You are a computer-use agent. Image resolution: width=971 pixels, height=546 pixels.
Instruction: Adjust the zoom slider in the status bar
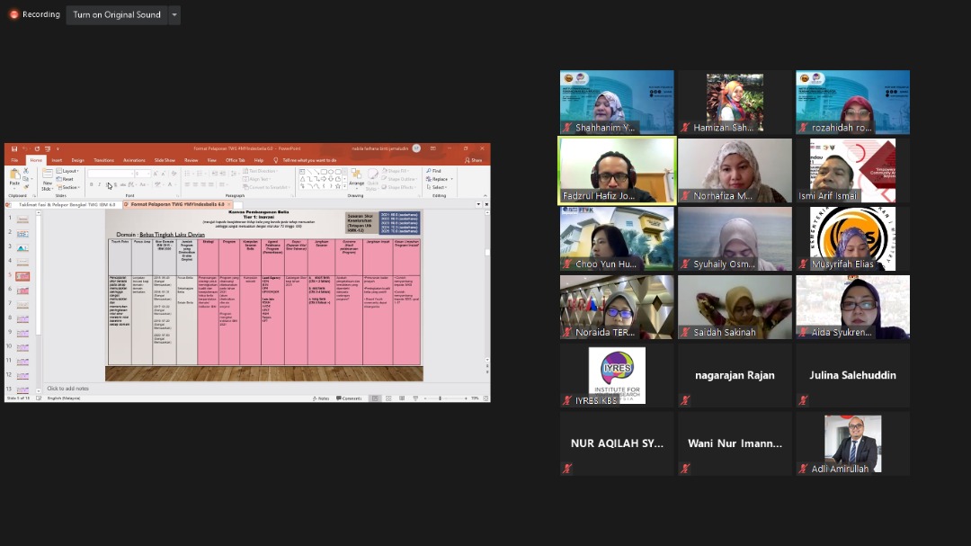coord(440,398)
